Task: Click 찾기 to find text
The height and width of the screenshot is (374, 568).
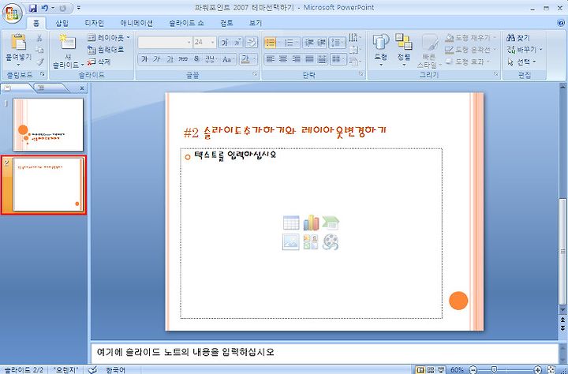Action: coord(518,37)
